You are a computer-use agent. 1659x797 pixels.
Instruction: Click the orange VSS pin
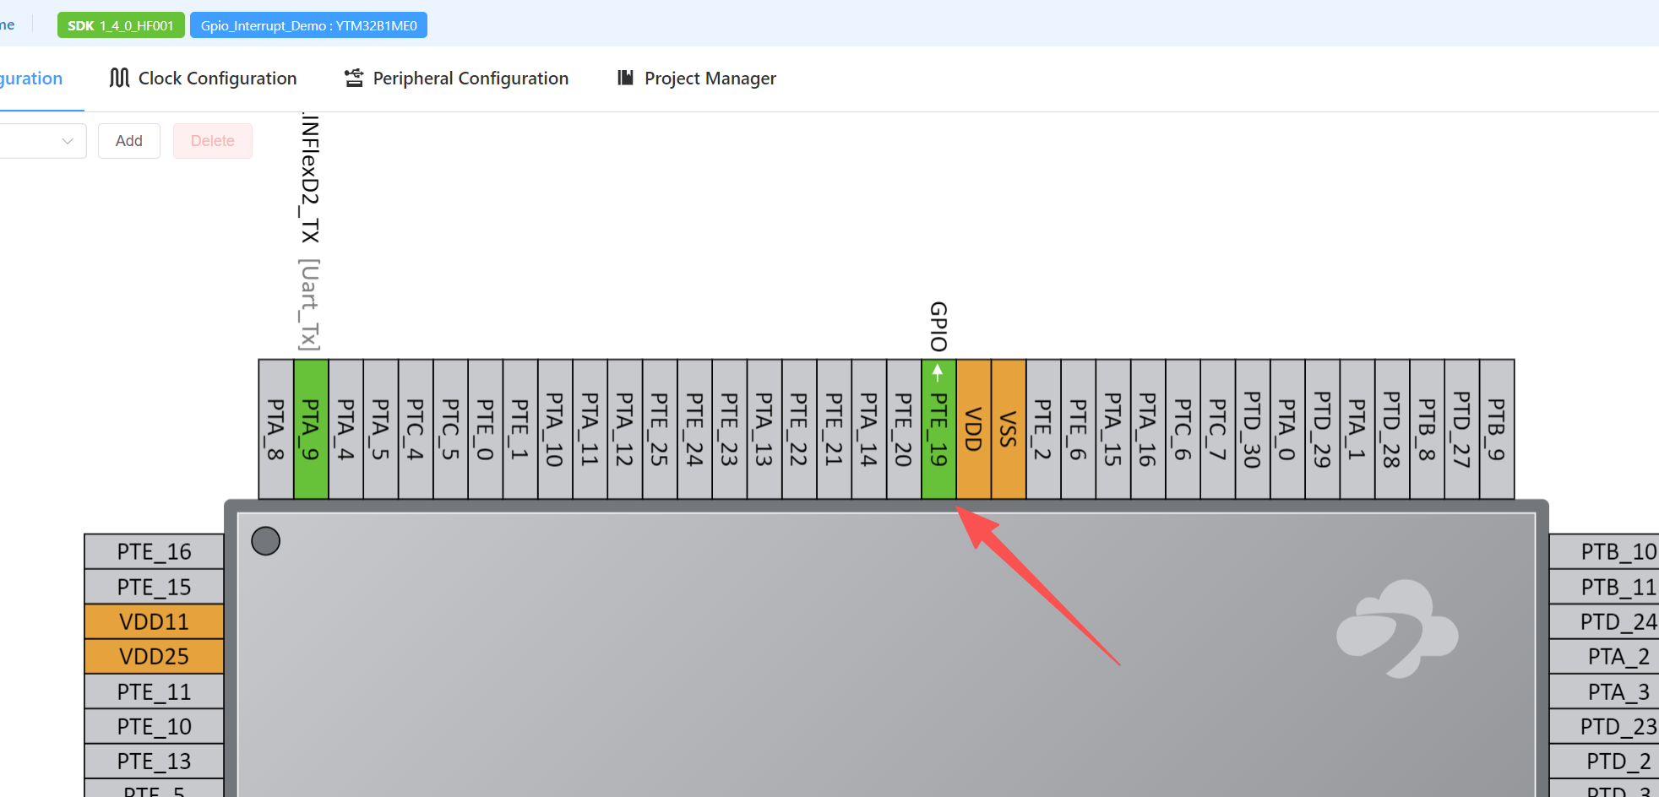pos(1008,429)
